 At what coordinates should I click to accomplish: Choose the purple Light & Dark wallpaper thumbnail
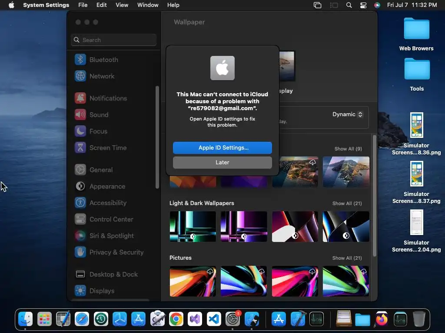pyautogui.click(x=244, y=226)
